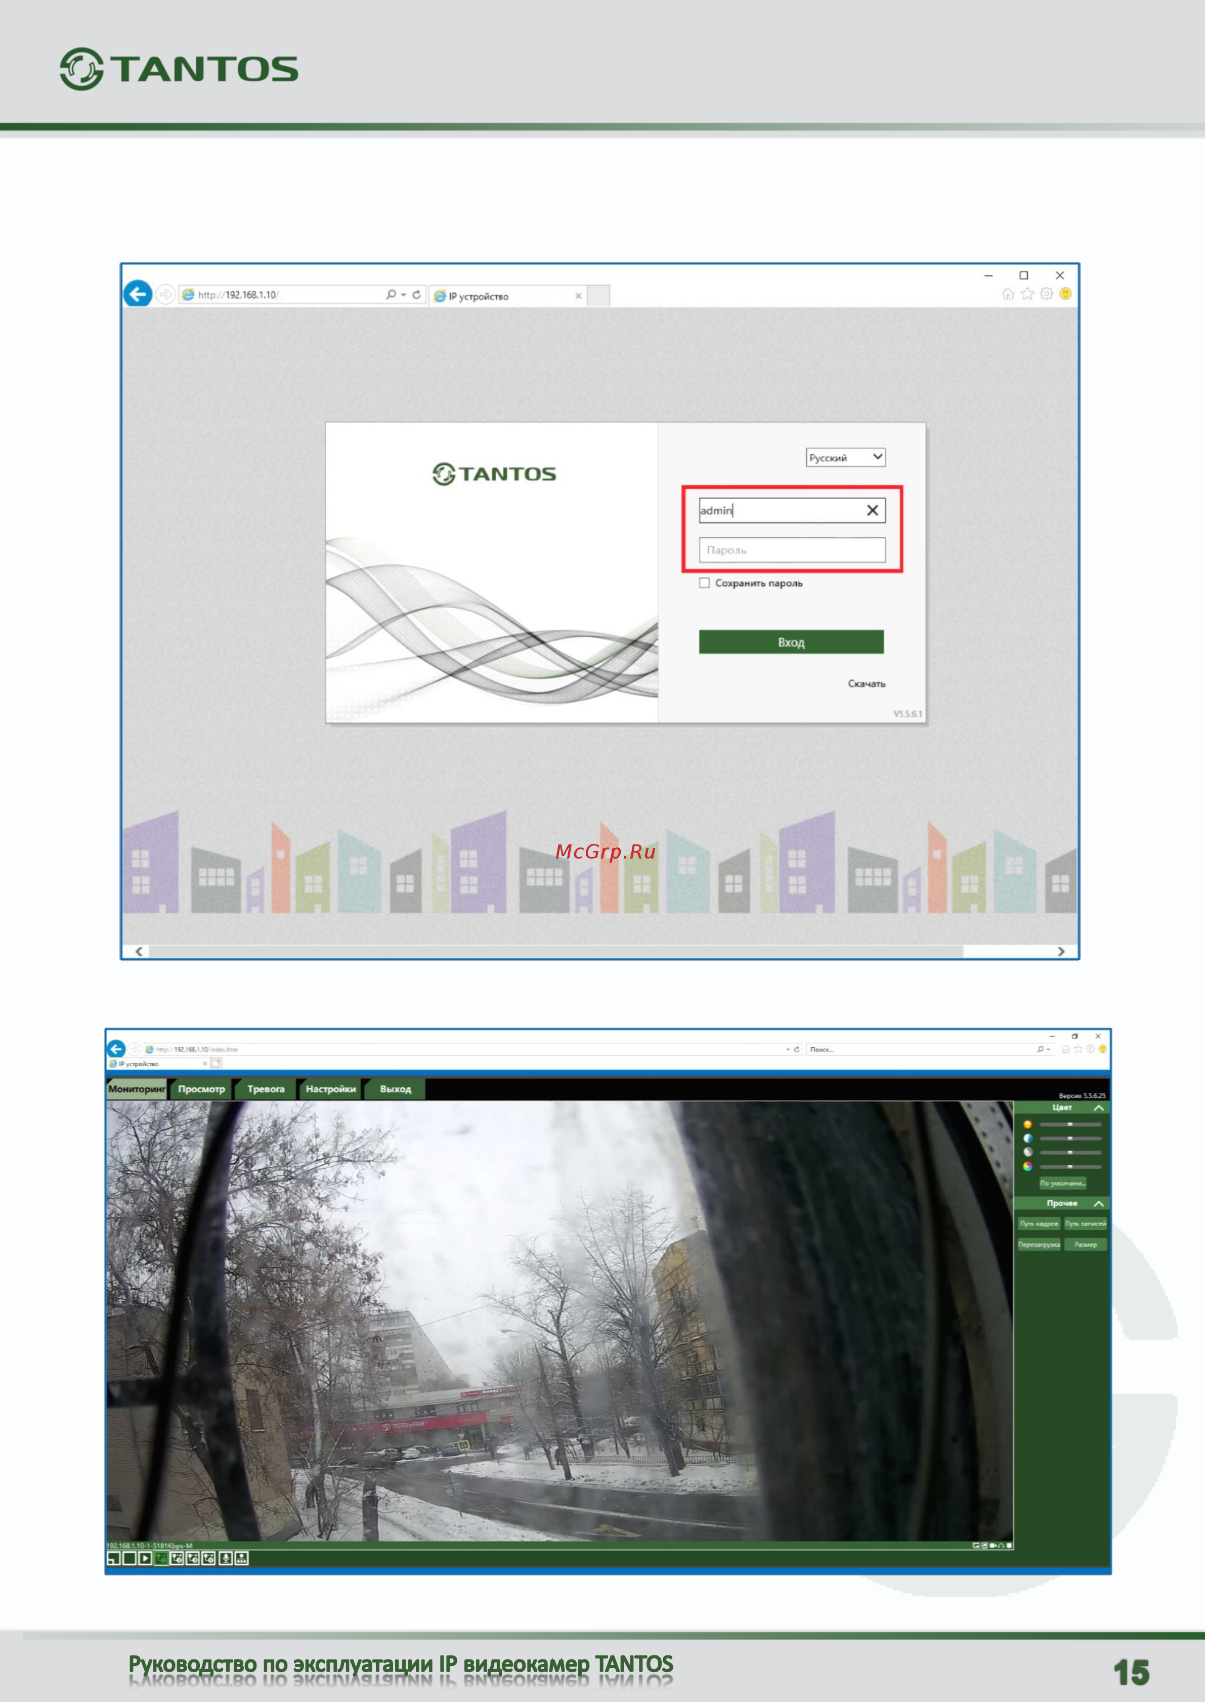The width and height of the screenshot is (1205, 1702).
Task: Refresh the login page in the browser
Action: coord(417,294)
